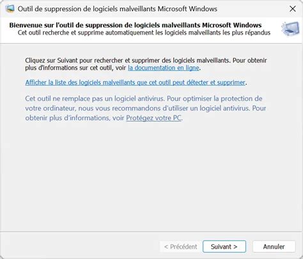Cancel the wizard using 'Annuler'
Screen dimensions: 303x259
(274, 246)
